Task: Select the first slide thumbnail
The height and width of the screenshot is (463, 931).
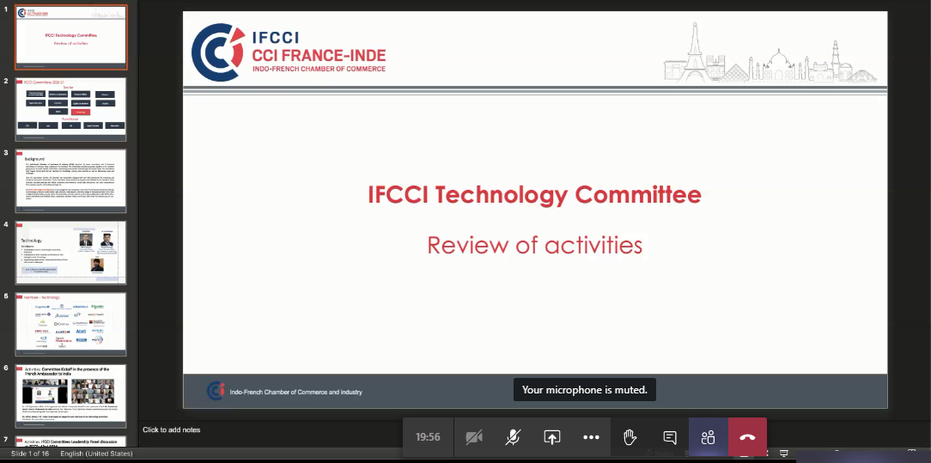Action: pos(72,38)
